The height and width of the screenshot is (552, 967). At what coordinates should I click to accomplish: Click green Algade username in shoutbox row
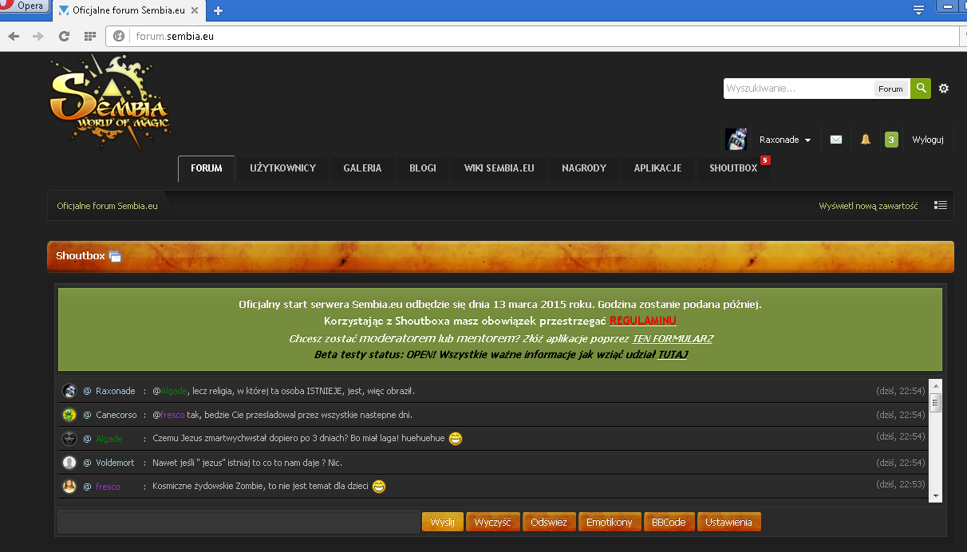click(109, 439)
